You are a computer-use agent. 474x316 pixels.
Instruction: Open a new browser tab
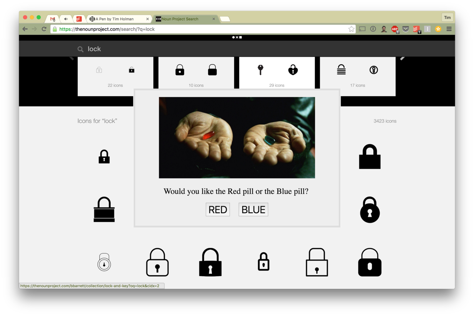click(x=225, y=19)
